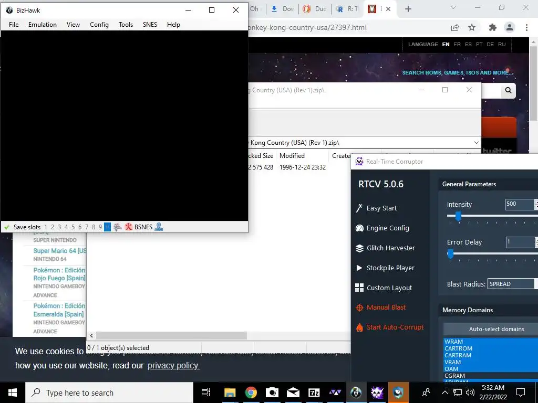
Task: Switch website language to ES
Action: pos(468,45)
